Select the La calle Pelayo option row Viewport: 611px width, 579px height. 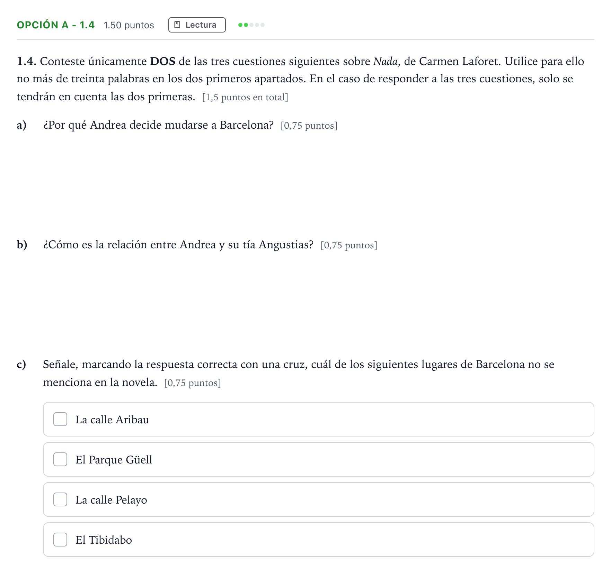pos(319,499)
